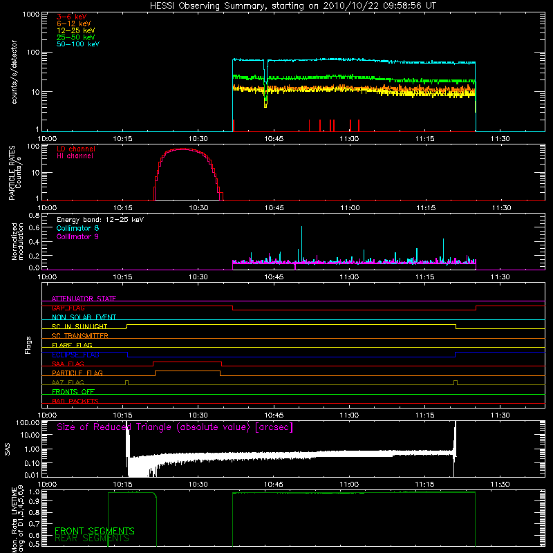Click the FRONT SEGMENTS legend entry
The height and width of the screenshot is (553, 553).
95,531
